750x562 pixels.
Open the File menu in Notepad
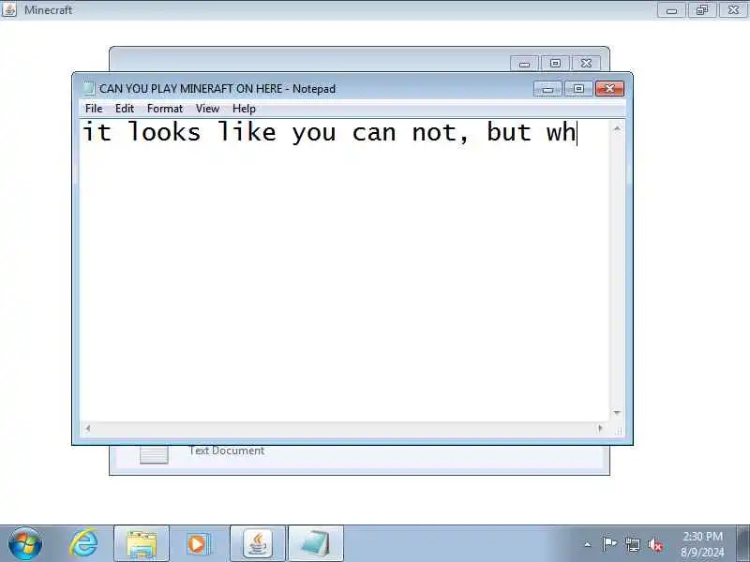click(x=94, y=109)
